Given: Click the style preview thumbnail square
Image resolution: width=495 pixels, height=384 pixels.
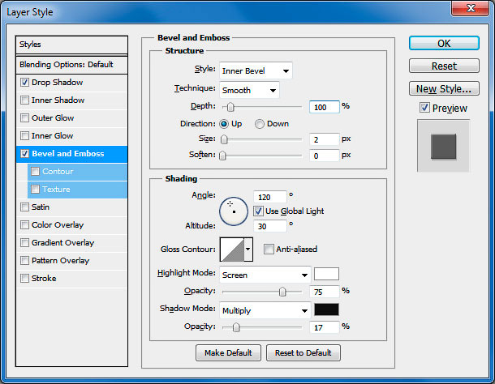Looking at the screenshot, I should pos(444,147).
